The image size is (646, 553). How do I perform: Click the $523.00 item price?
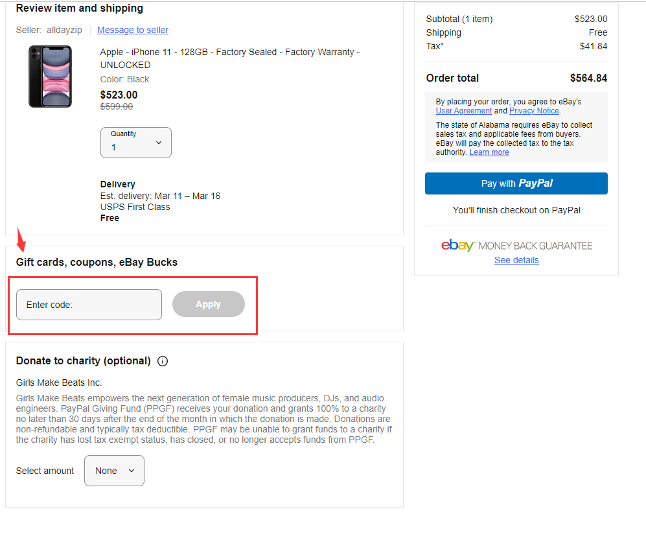pyautogui.click(x=119, y=95)
